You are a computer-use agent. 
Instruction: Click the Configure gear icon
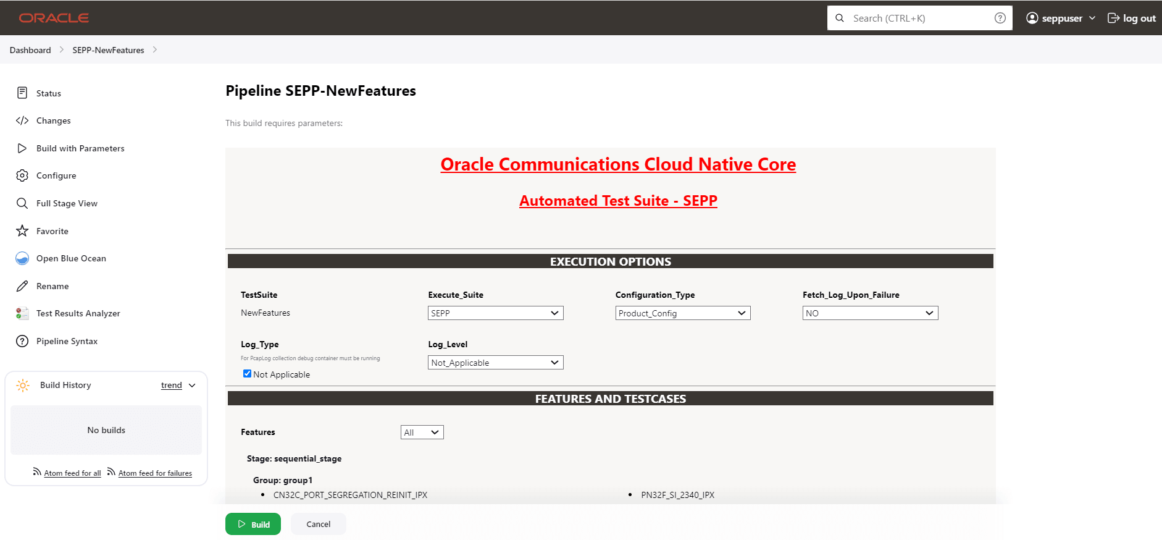point(22,175)
